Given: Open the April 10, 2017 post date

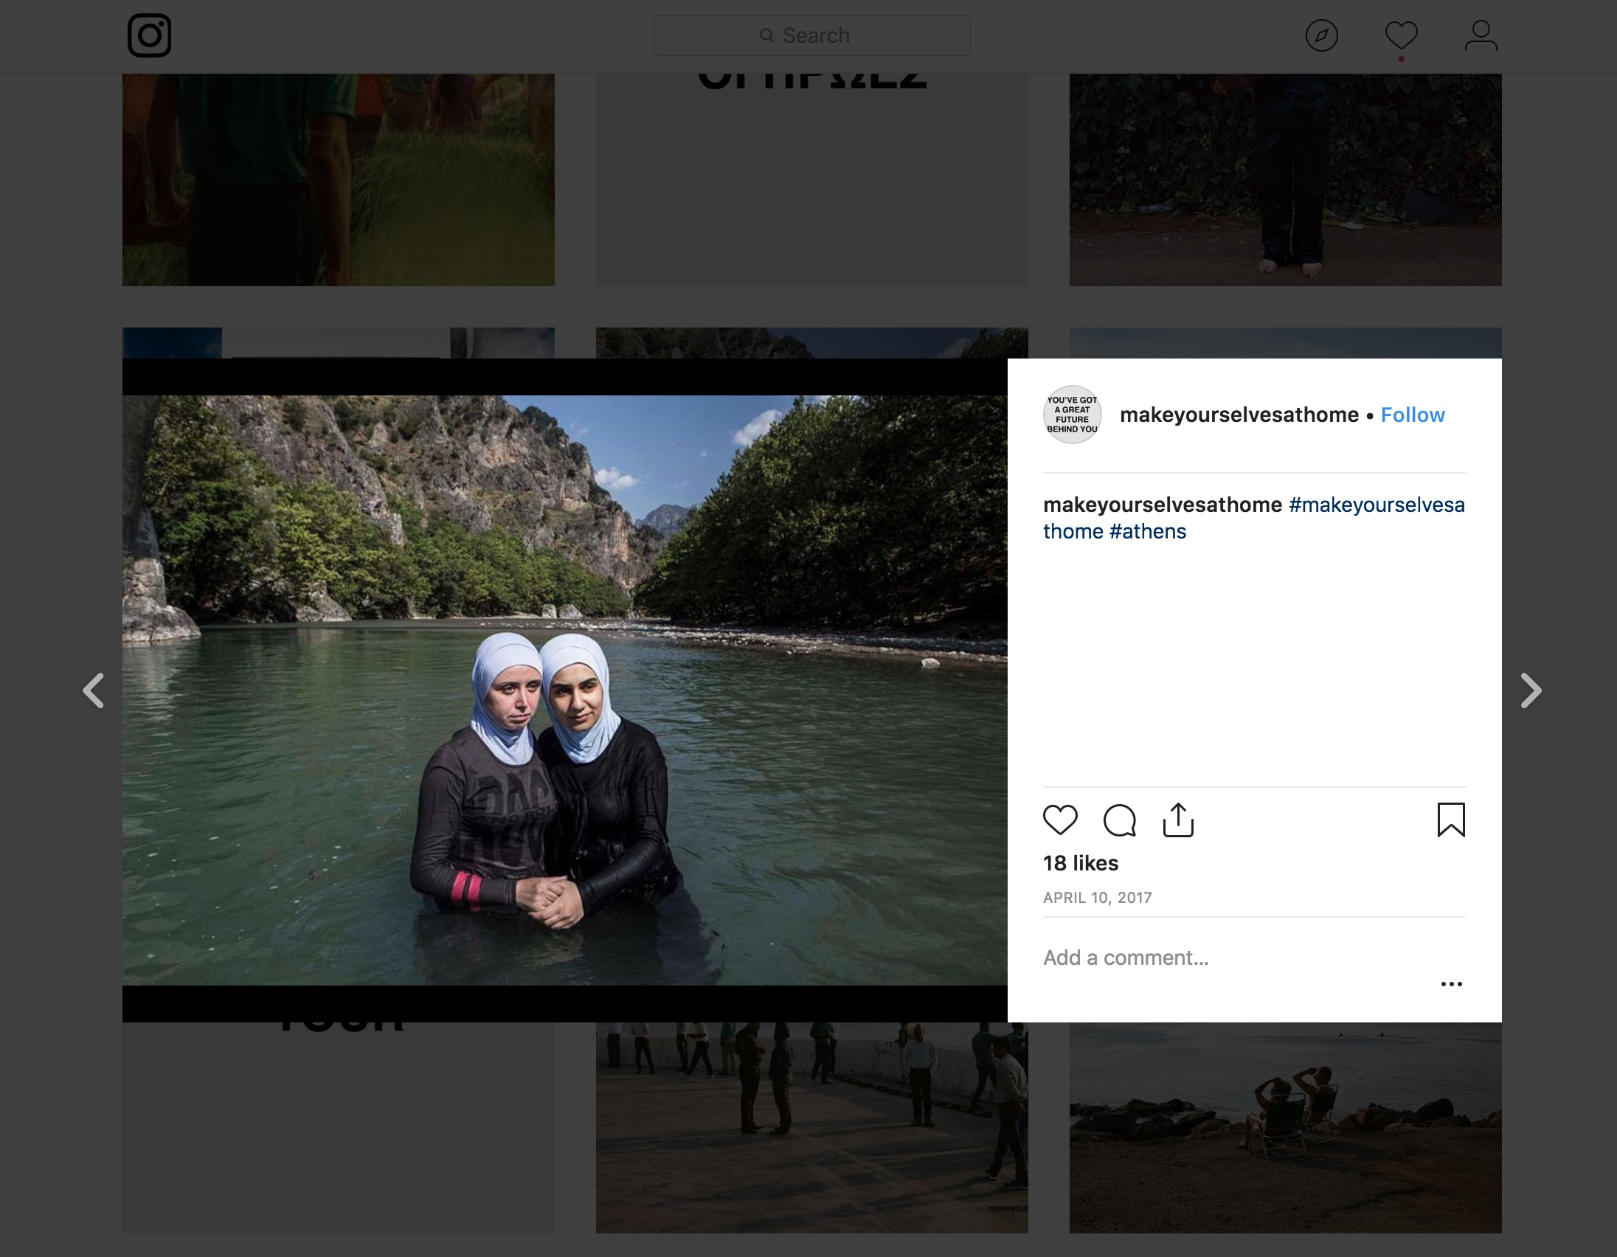Looking at the screenshot, I should pos(1097,898).
